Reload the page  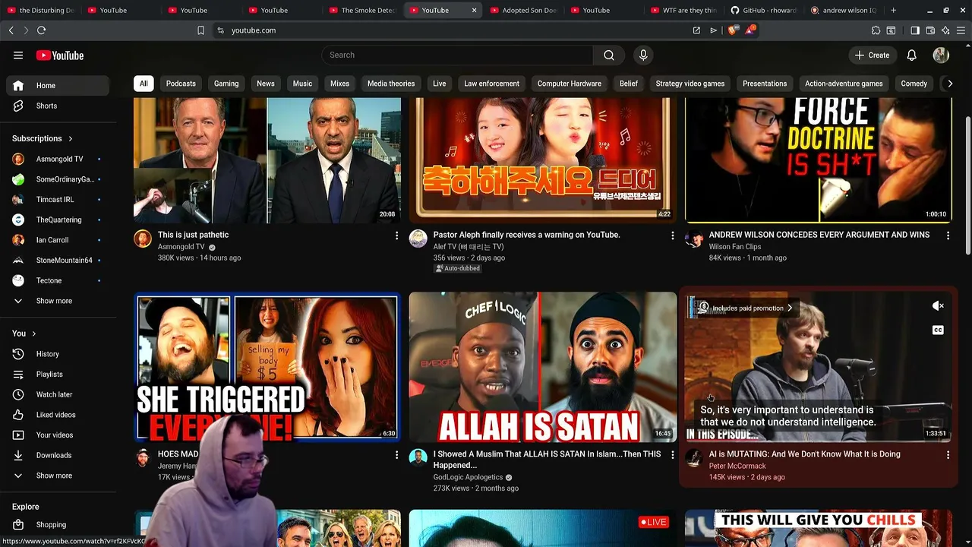click(x=41, y=30)
